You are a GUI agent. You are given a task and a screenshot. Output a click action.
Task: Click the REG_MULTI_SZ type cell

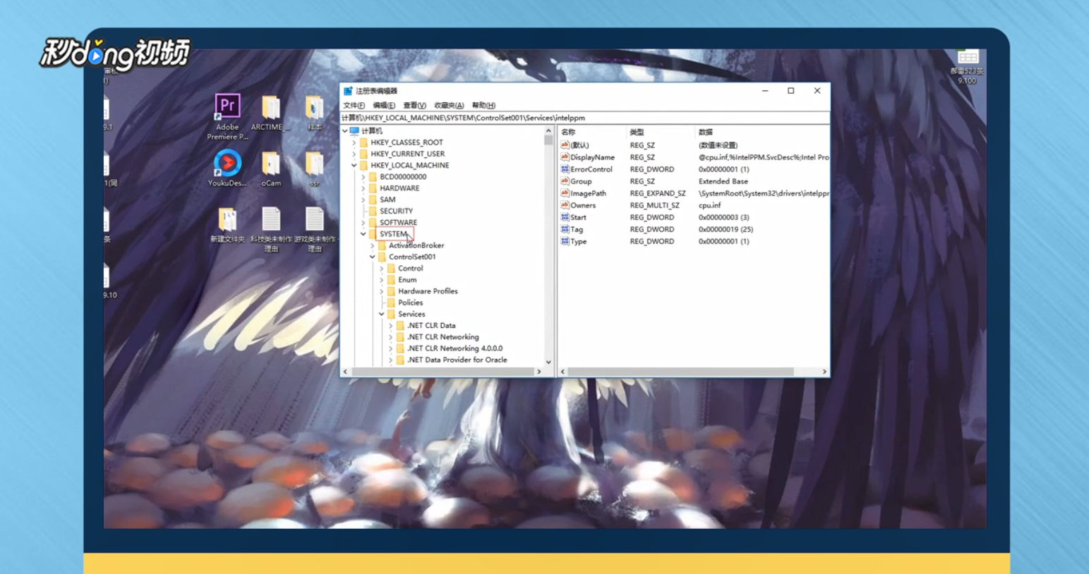click(654, 205)
